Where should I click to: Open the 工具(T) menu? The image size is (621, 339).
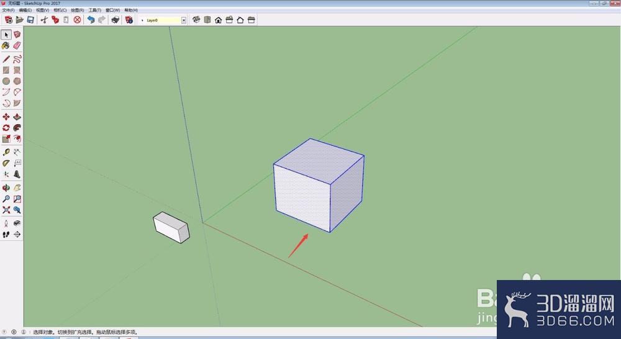coord(94,11)
